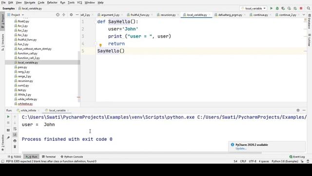Viewport: 312px width, 176px height.
Task: Start debugging with the green bug icon
Action: click(x=277, y=8)
